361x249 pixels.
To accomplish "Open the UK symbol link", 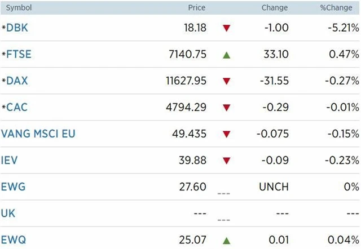I will [8, 214].
